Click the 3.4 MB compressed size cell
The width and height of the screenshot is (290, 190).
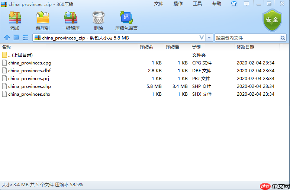click(180, 86)
